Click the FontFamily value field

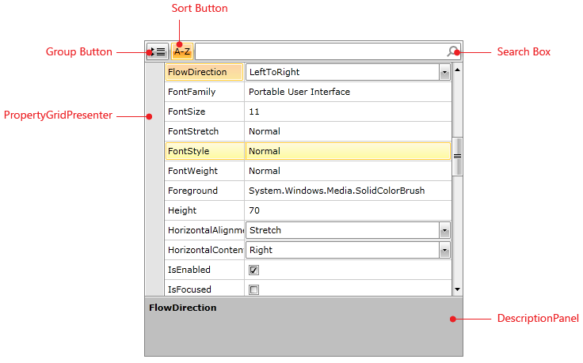[x=347, y=92]
